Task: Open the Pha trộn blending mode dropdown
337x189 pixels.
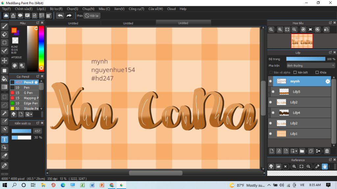Action: [311, 66]
